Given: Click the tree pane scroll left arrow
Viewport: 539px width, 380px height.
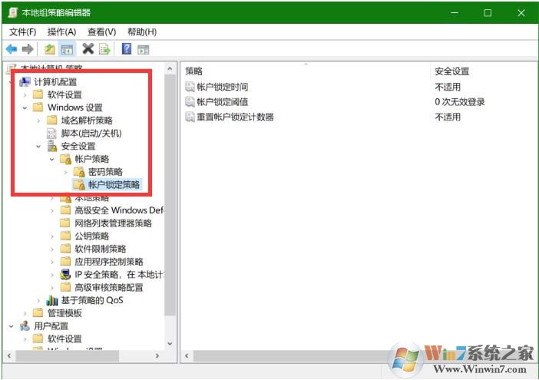Looking at the screenshot, I should pos(9,355).
